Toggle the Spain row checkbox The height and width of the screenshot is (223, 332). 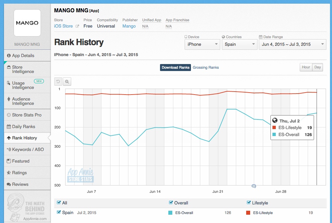59,212
